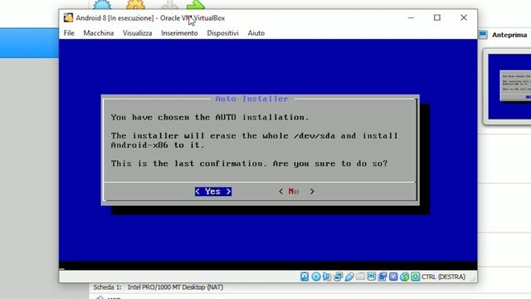This screenshot has width=531, height=299.
Task: Click the orange gear Settings icon in Manager
Action: (x=135, y=4)
